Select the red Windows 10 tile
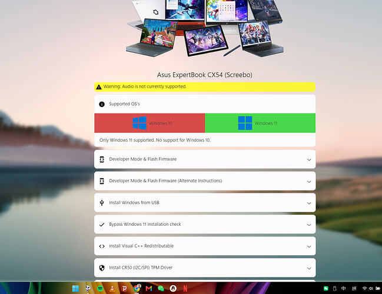382x294 pixels. (150, 123)
